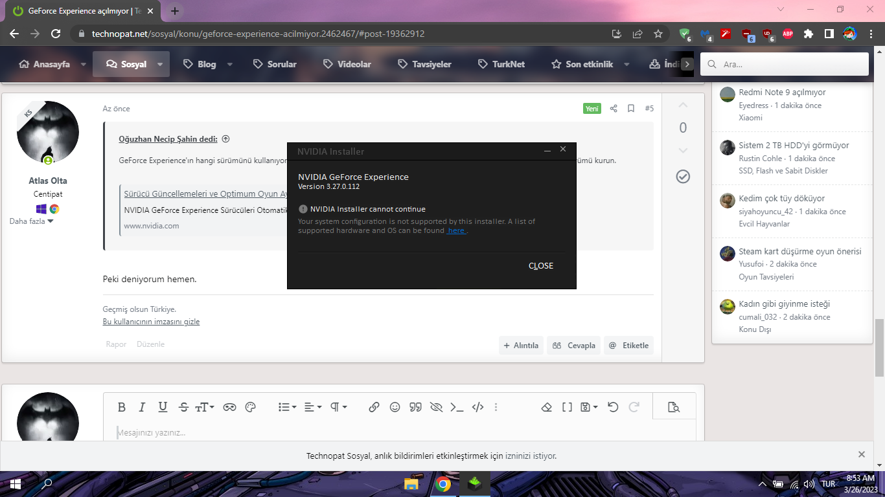The height and width of the screenshot is (497, 885).
Task: Click the volume icon in the system tray
Action: point(809,484)
